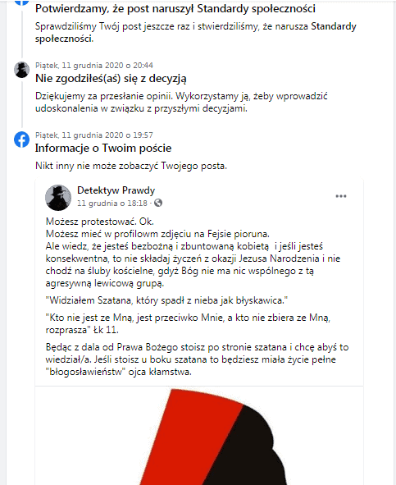
Task: Click the post timestamp 11 grudnia o 18:18
Action: [x=112, y=204]
